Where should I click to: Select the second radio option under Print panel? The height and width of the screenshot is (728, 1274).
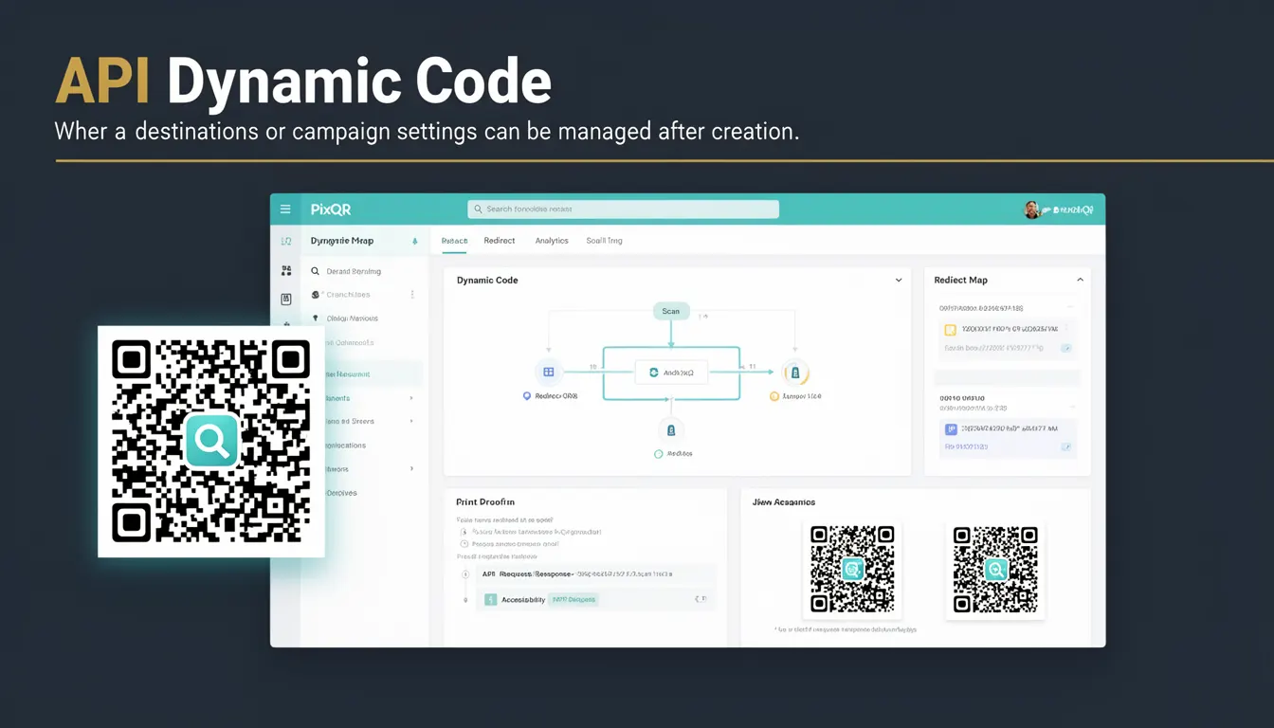[x=464, y=544]
